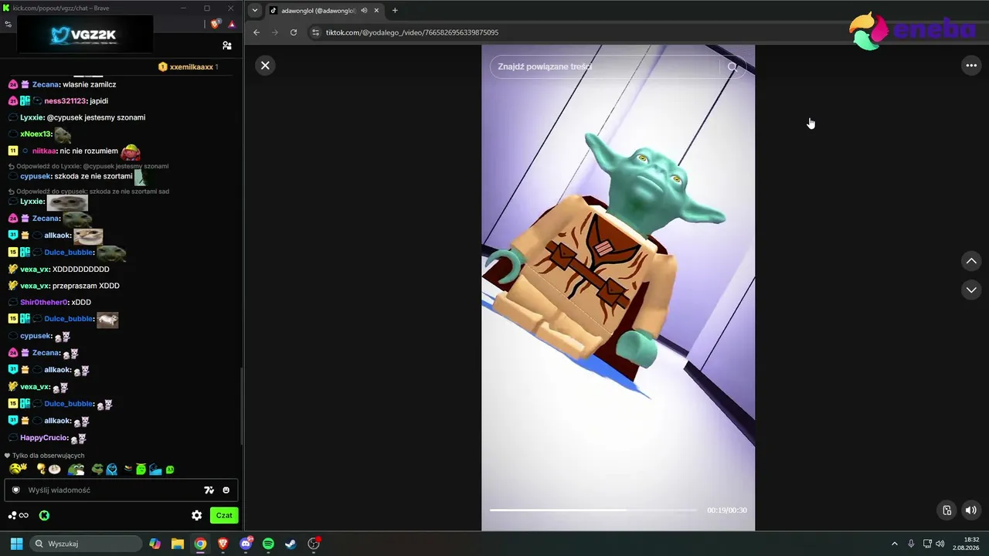Open File Explorer from the taskbar
Screen dimensions: 989x556
point(178,544)
